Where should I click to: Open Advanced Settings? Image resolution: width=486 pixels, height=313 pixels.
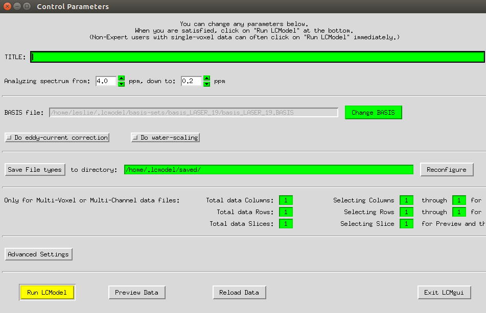point(39,254)
